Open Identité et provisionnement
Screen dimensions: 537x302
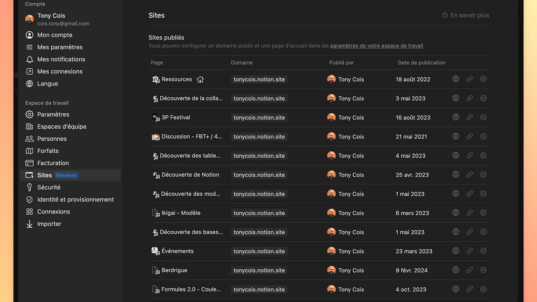pyautogui.click(x=70, y=199)
